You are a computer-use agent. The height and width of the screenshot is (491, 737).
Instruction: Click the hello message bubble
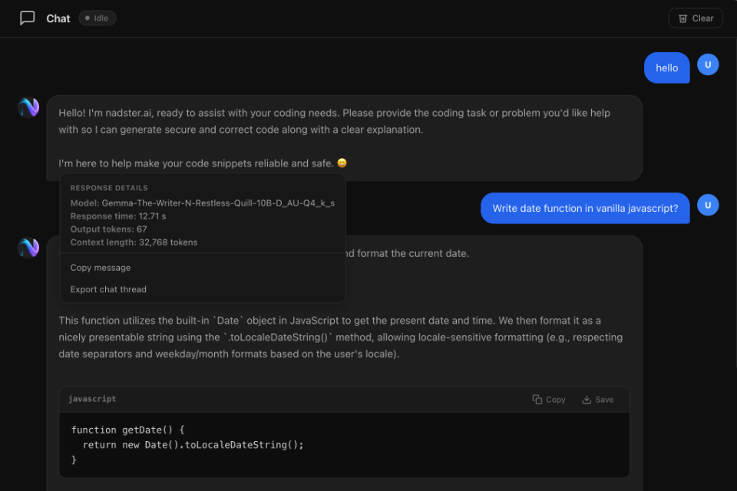tap(666, 68)
